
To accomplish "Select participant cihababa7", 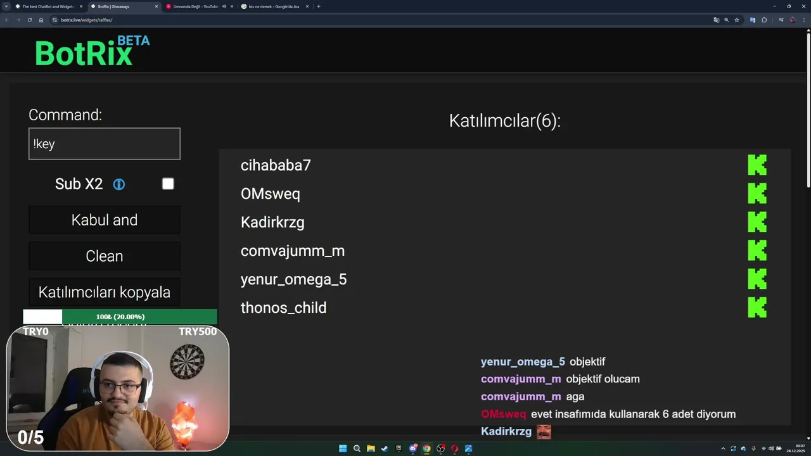I will (x=276, y=165).
